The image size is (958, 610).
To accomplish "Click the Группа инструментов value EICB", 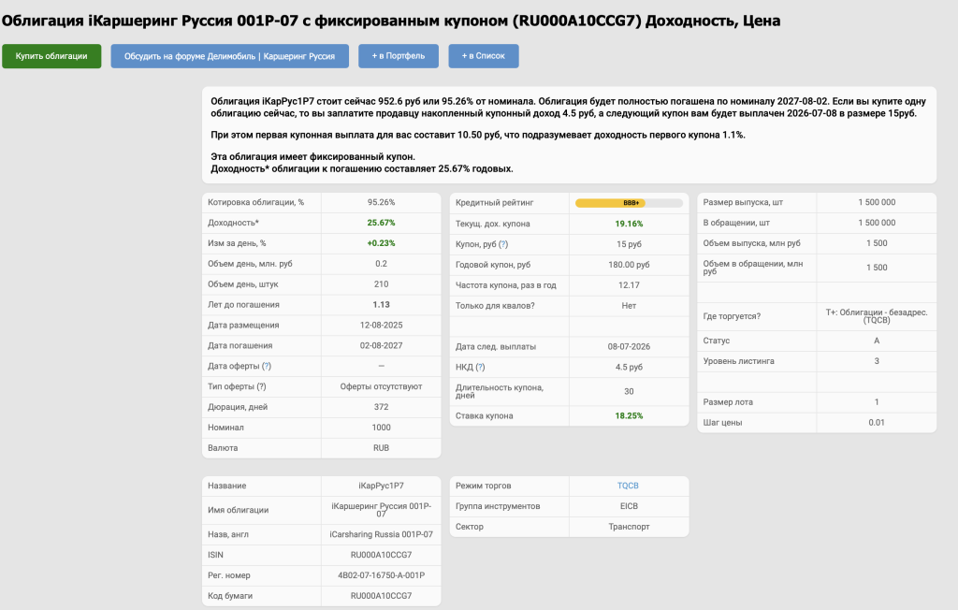I will 629,507.
